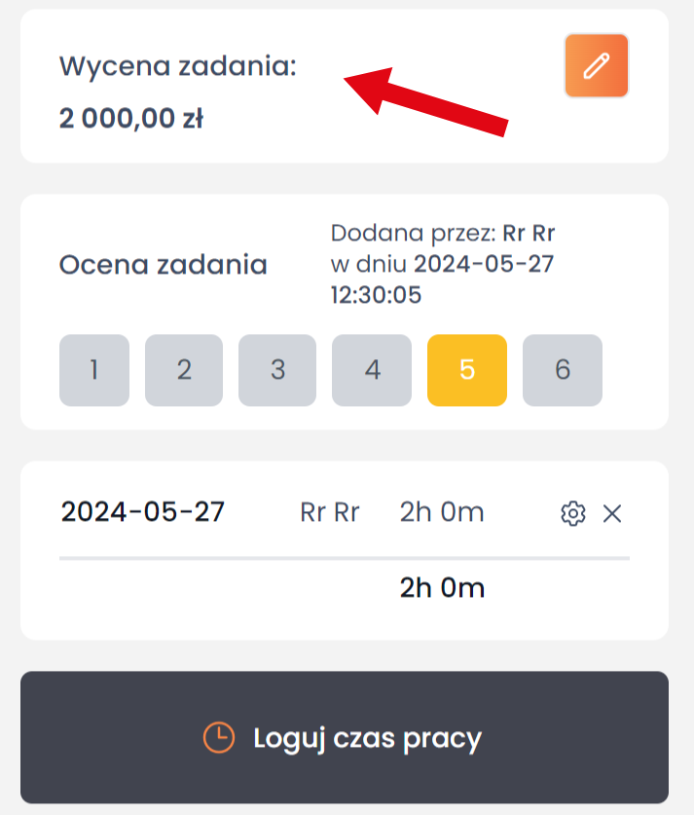Select rating 2 for the task
The height and width of the screenshot is (815, 694).
(x=184, y=370)
